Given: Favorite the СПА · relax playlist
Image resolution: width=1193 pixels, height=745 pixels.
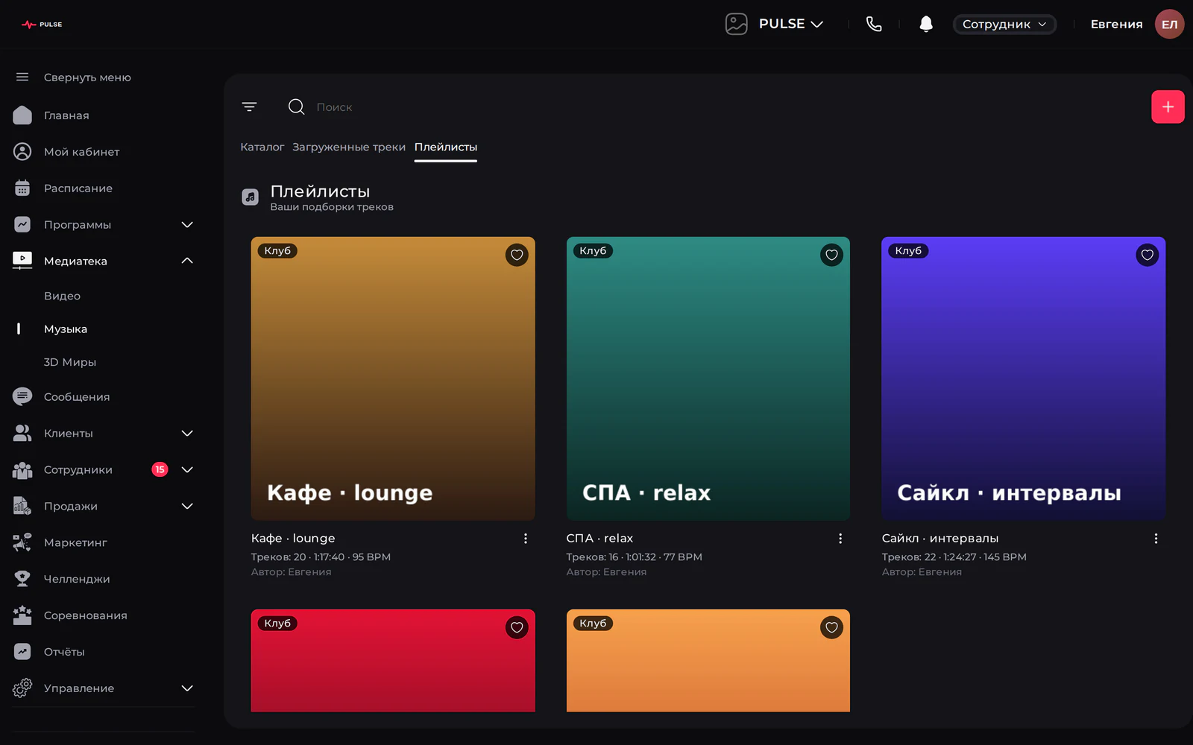Looking at the screenshot, I should click(831, 255).
